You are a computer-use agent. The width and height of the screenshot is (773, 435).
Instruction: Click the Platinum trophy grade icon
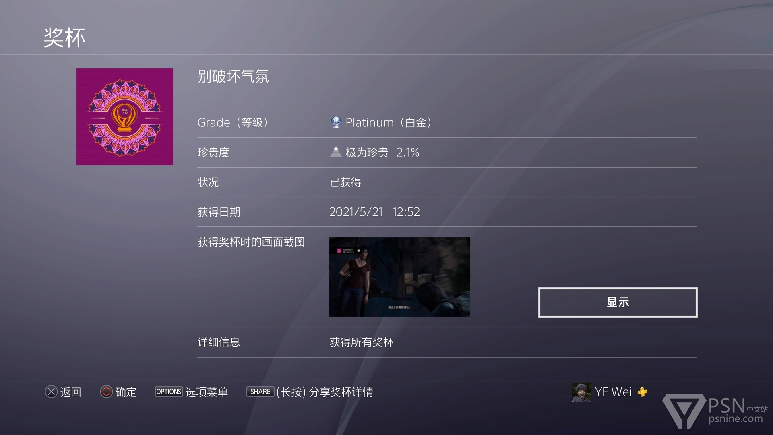[x=336, y=122]
